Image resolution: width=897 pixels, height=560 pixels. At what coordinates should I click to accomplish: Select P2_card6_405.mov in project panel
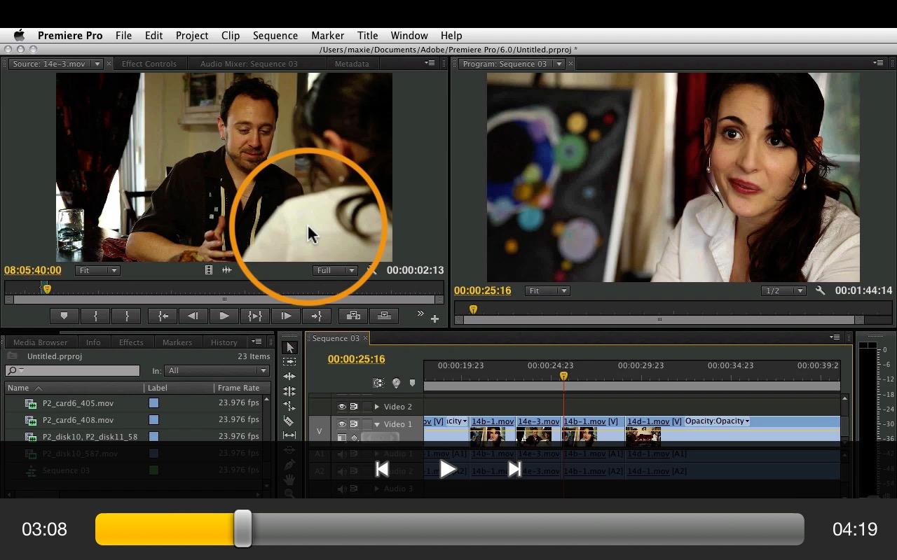(78, 403)
